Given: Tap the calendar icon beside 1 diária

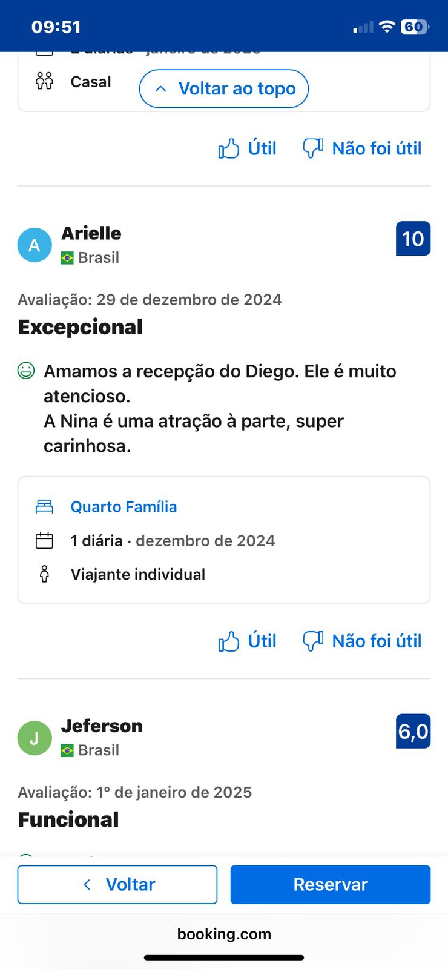Looking at the screenshot, I should (44, 540).
